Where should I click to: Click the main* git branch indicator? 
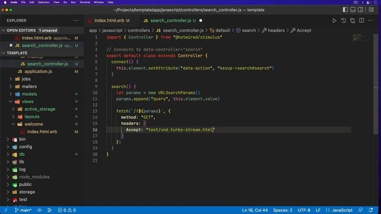(23, 210)
